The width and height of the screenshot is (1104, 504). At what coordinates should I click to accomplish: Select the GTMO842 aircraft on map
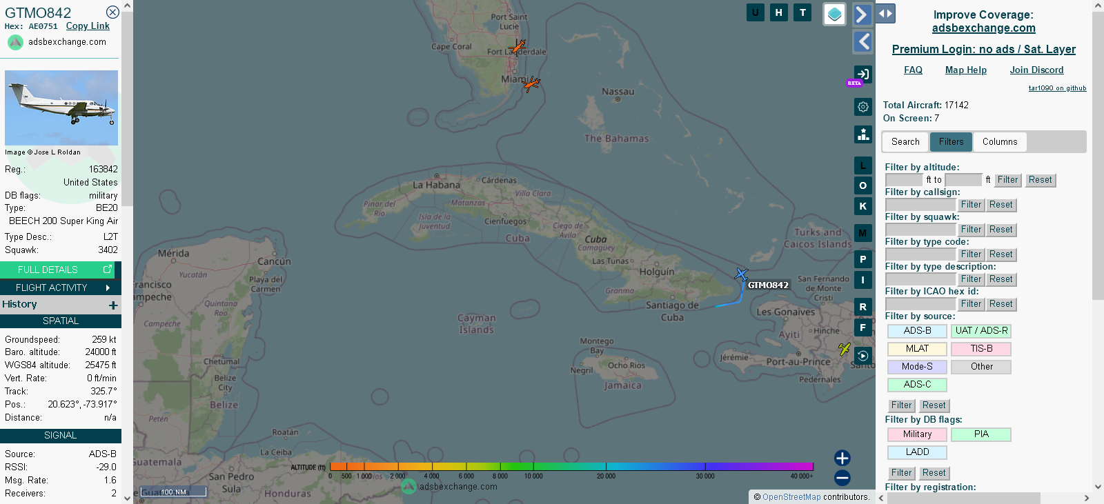click(741, 274)
